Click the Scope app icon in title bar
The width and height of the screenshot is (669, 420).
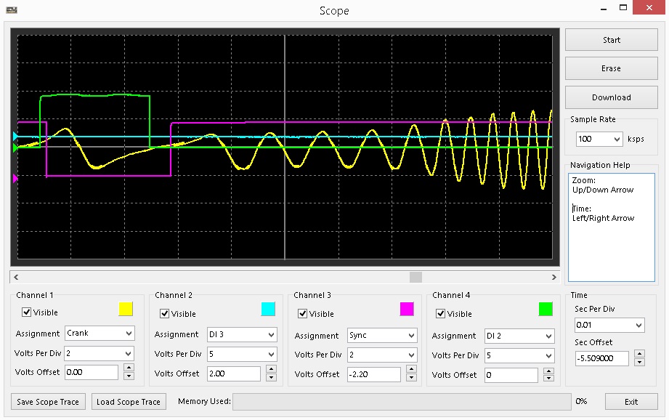12,10
